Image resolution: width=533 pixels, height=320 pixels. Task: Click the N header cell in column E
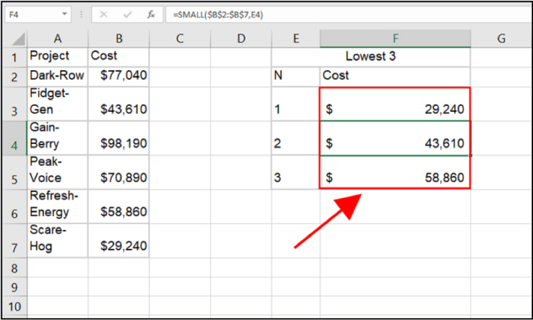tap(295, 75)
